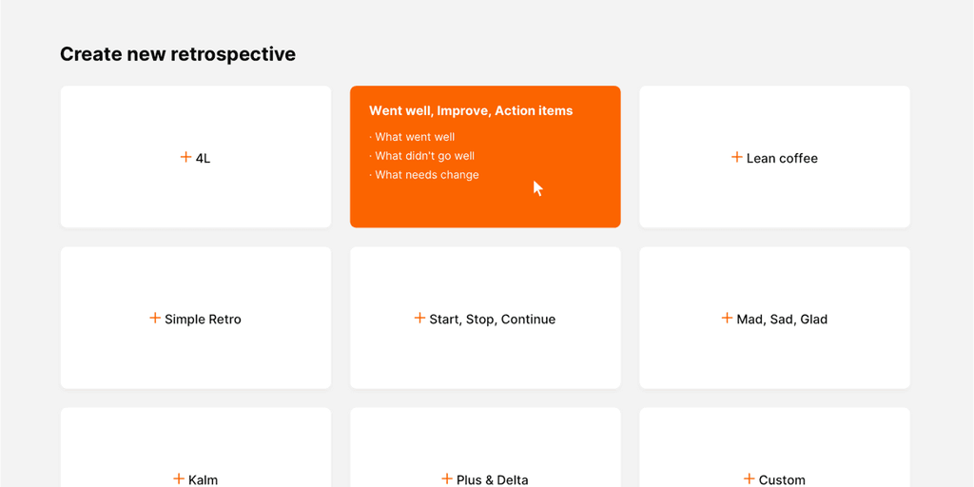The image size is (974, 487).
Task: Select the Start, Stop, Continue label
Action: point(492,319)
